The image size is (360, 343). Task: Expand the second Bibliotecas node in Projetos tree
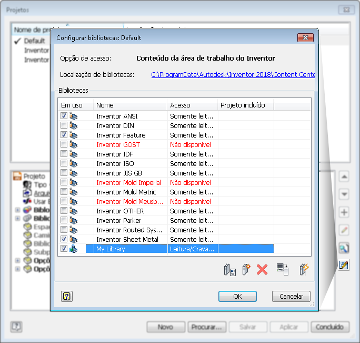point(17,218)
